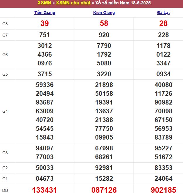183x193 pixels.
Task: Select the G3 row label
Action: click(5, 153)
